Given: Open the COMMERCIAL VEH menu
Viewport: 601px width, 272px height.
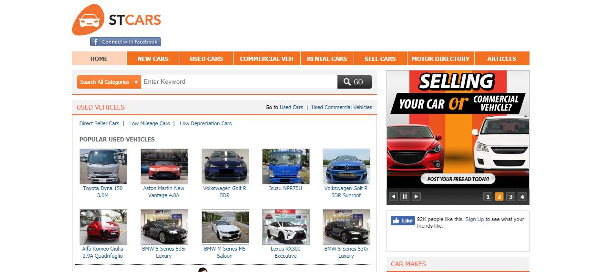Looking at the screenshot, I should pyautogui.click(x=266, y=59).
